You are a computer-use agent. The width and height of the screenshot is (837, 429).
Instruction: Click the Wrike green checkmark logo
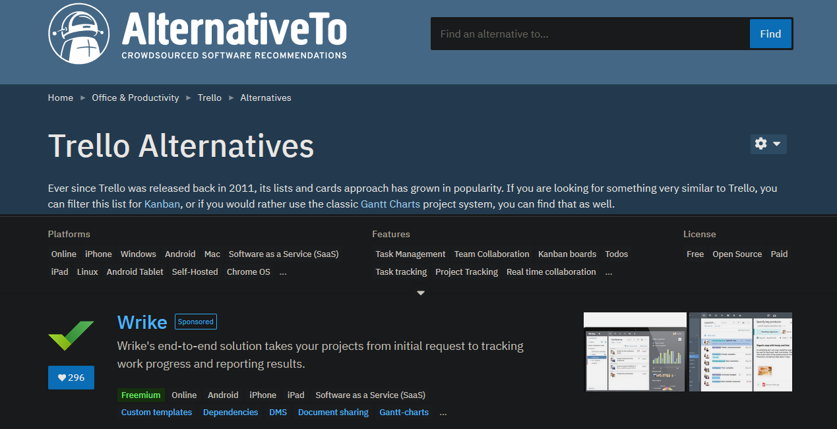coord(71,335)
